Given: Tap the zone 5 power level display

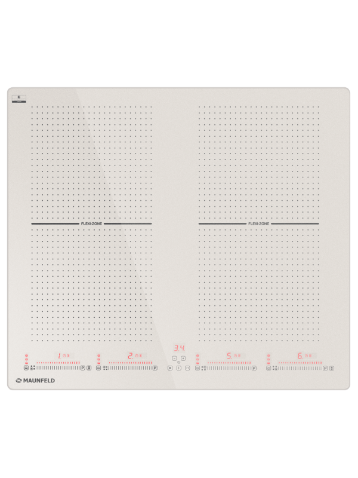Looking at the screenshot, I should 229,356.
